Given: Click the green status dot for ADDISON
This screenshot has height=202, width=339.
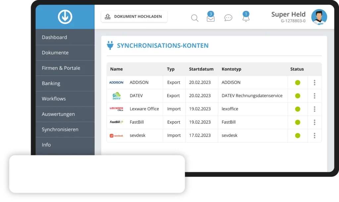Looking at the screenshot, I should [x=298, y=82].
